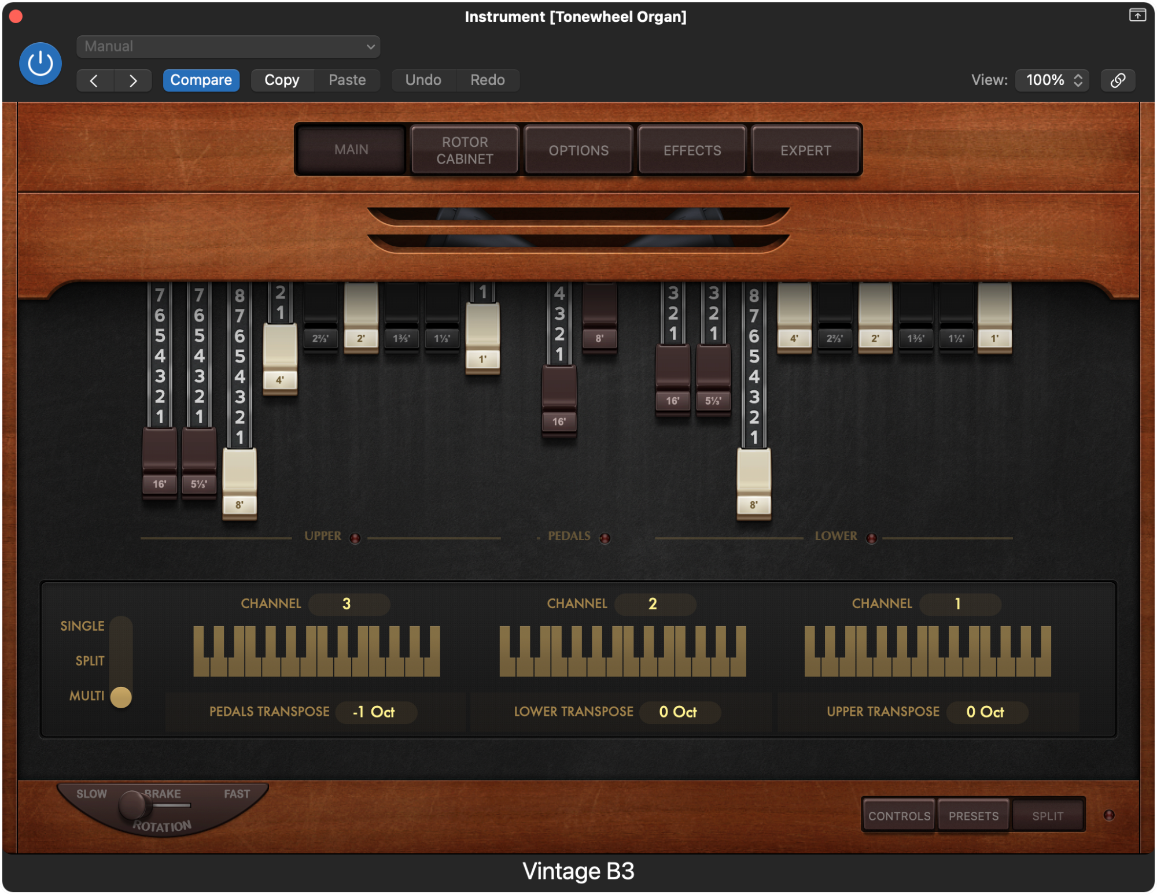Click the Upper 8' drawbar

(x=239, y=483)
